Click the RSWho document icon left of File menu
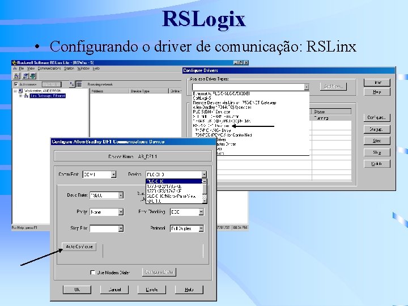Image resolution: width=408 pixels, height=306 pixels. [15, 69]
